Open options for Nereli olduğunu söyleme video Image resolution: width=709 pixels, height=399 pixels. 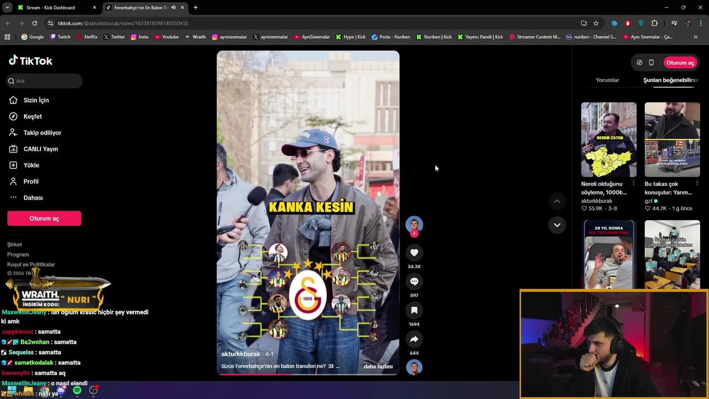634,183
